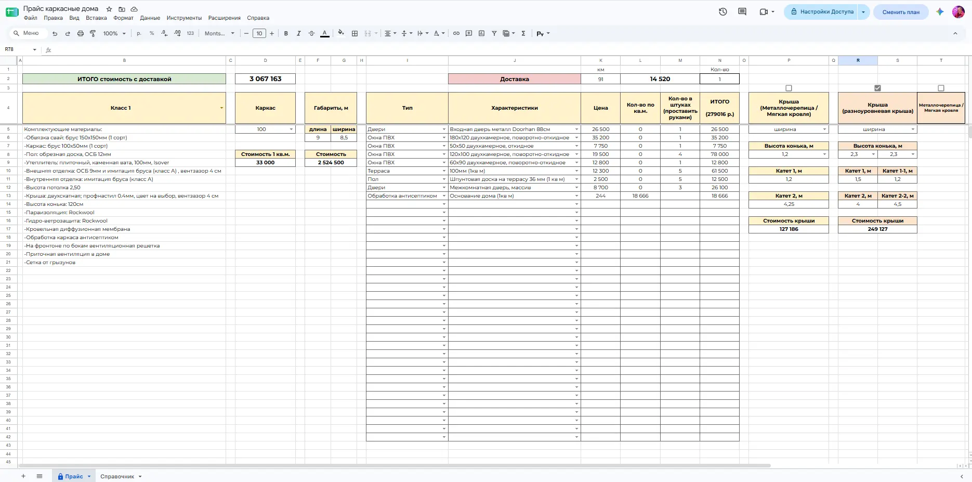Toggle italic formatting
Image resolution: width=972 pixels, height=482 pixels.
point(298,33)
